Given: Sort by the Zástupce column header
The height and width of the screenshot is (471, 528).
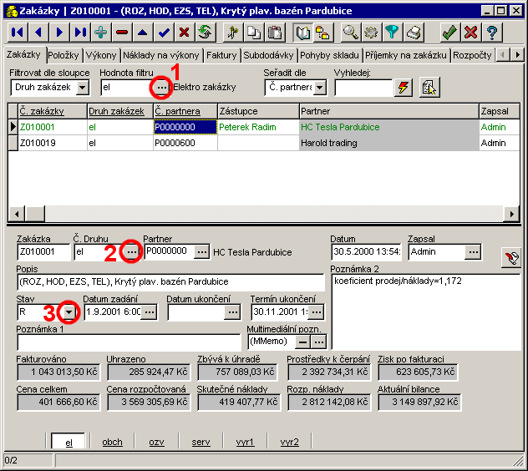Looking at the screenshot, I should (257, 110).
